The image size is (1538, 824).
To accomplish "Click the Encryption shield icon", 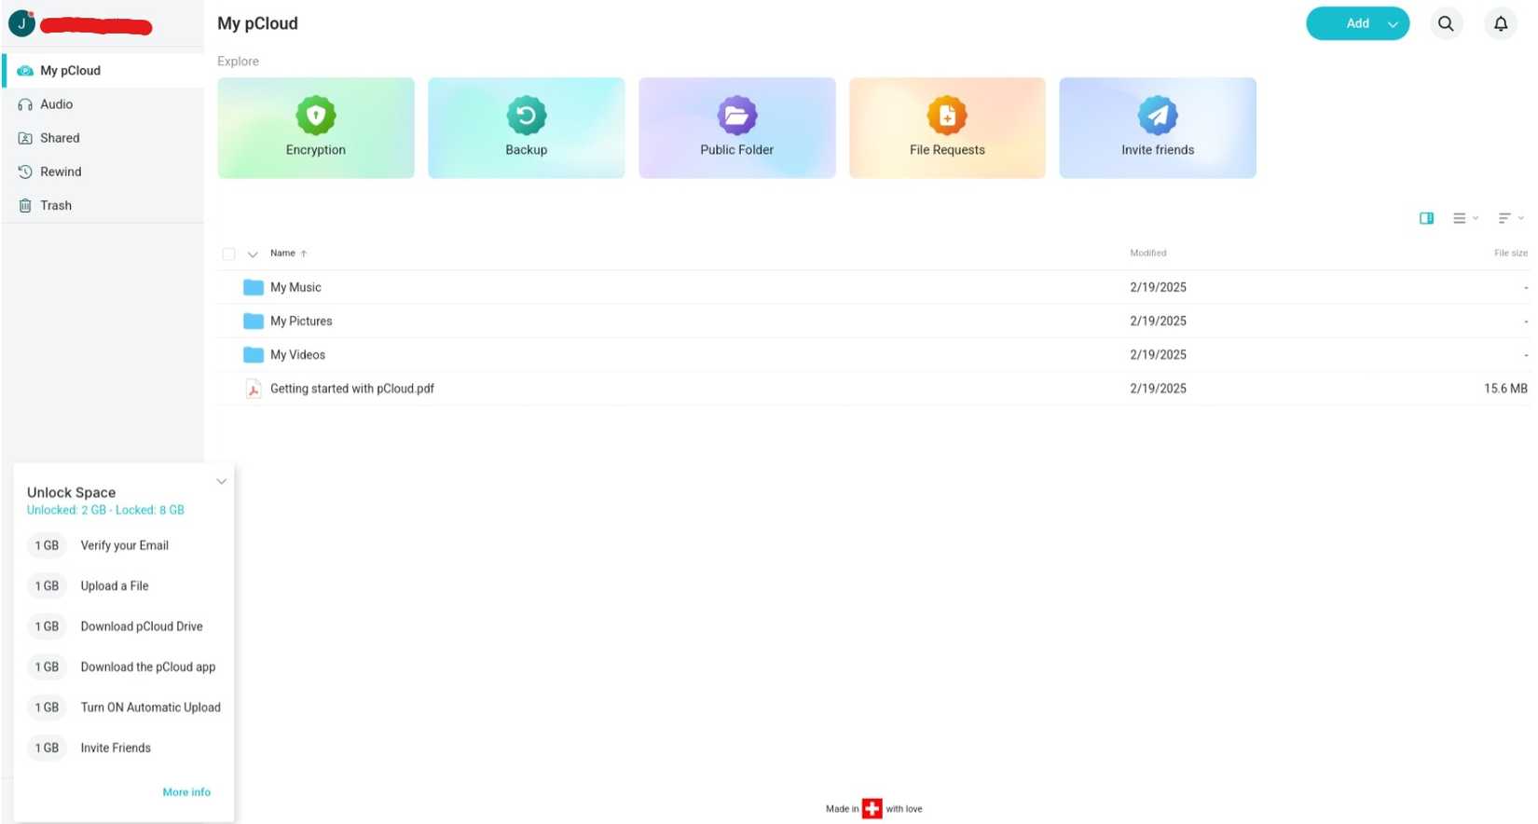I will coord(316,116).
